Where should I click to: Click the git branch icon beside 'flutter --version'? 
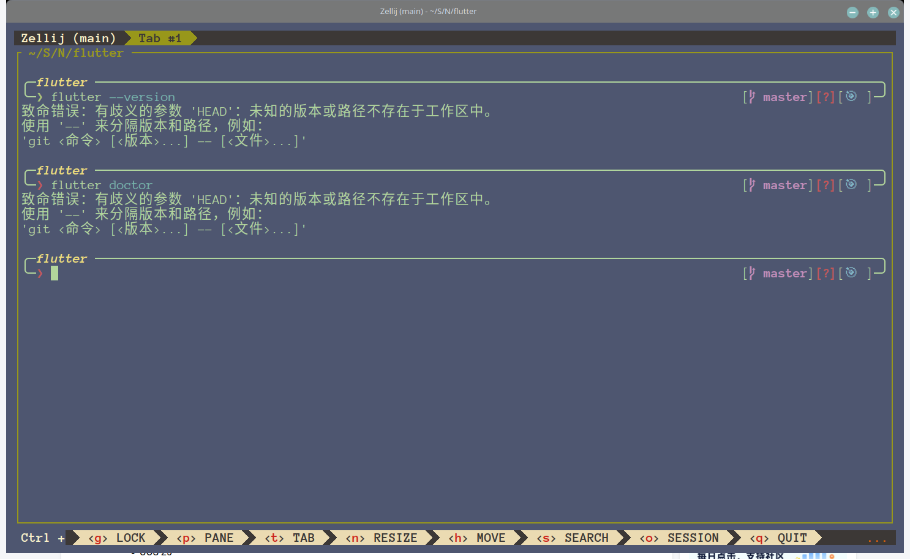751,97
